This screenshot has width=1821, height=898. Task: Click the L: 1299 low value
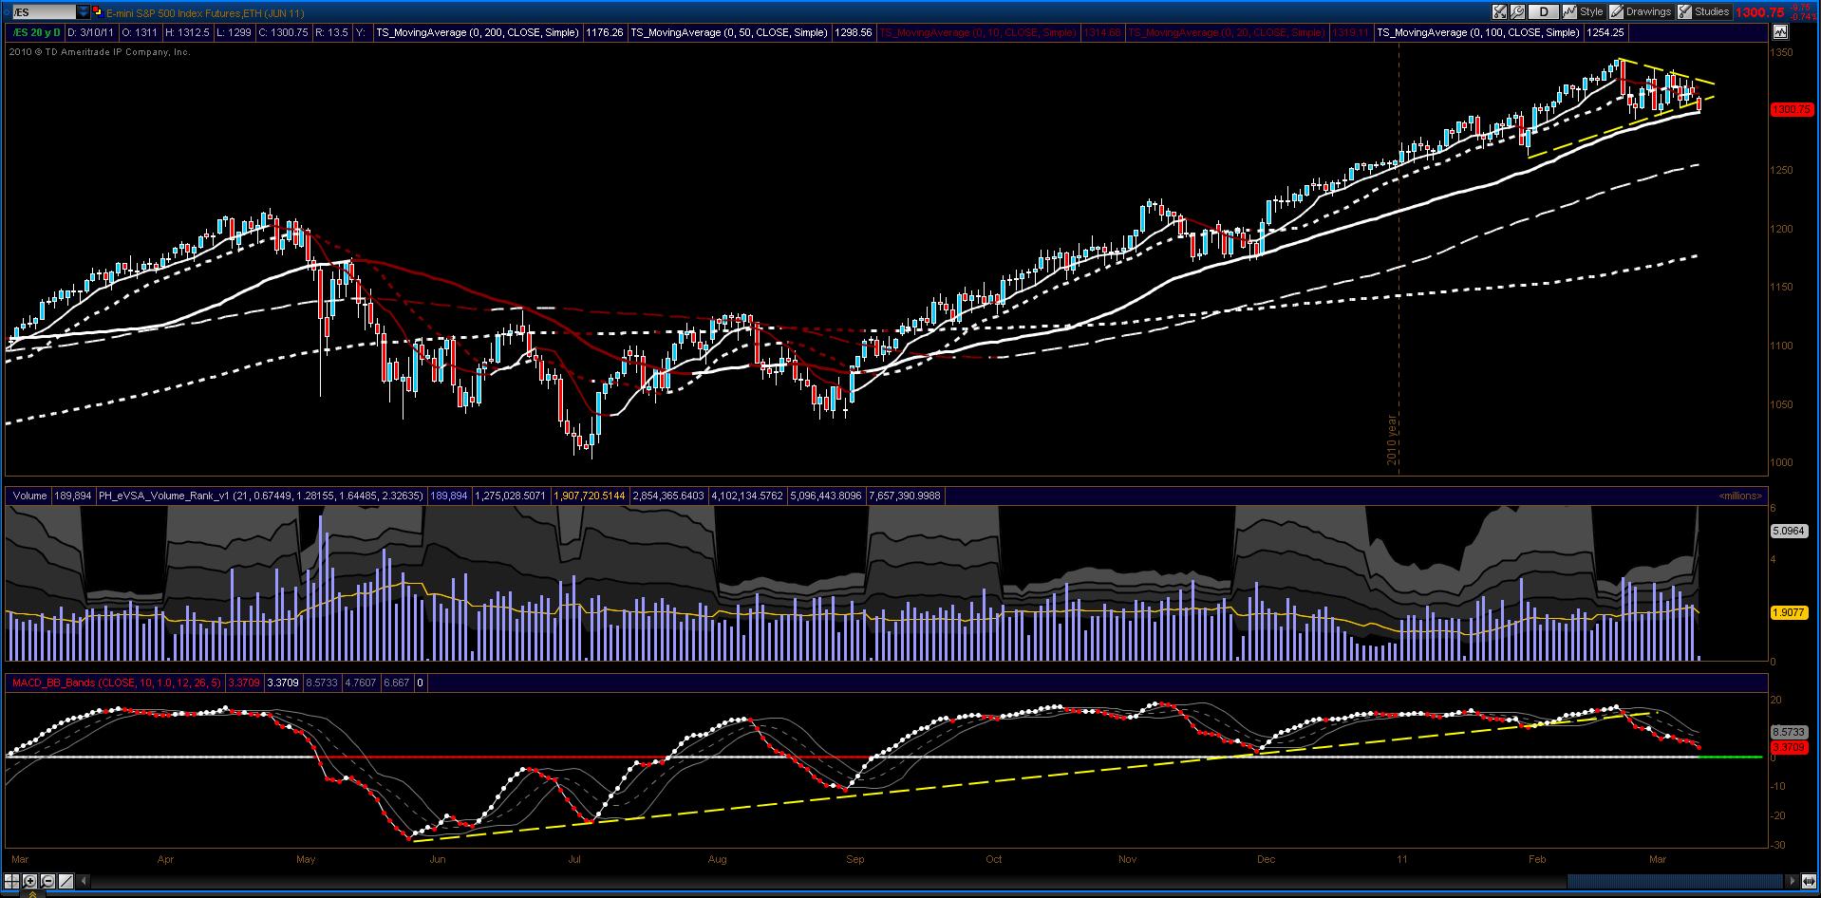234,32
